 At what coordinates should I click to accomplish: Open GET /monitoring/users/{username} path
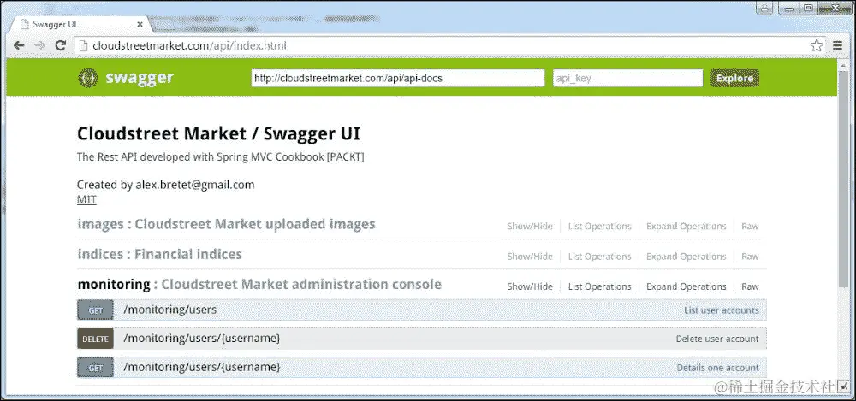[202, 367]
